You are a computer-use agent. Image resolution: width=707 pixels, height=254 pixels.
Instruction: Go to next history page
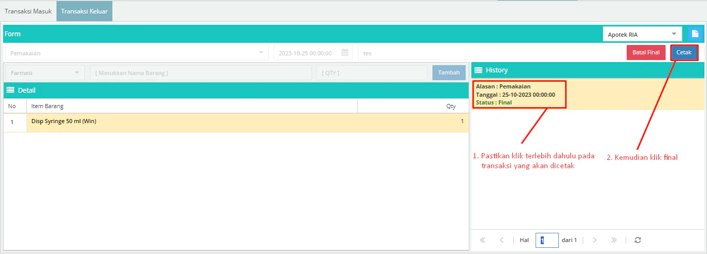click(x=595, y=240)
